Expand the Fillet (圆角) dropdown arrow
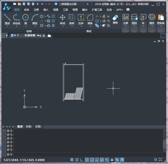 [90, 26]
